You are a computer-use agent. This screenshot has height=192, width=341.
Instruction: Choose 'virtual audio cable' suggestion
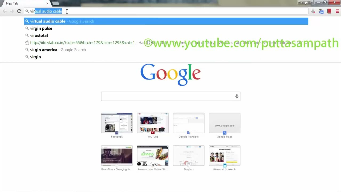tap(166, 21)
